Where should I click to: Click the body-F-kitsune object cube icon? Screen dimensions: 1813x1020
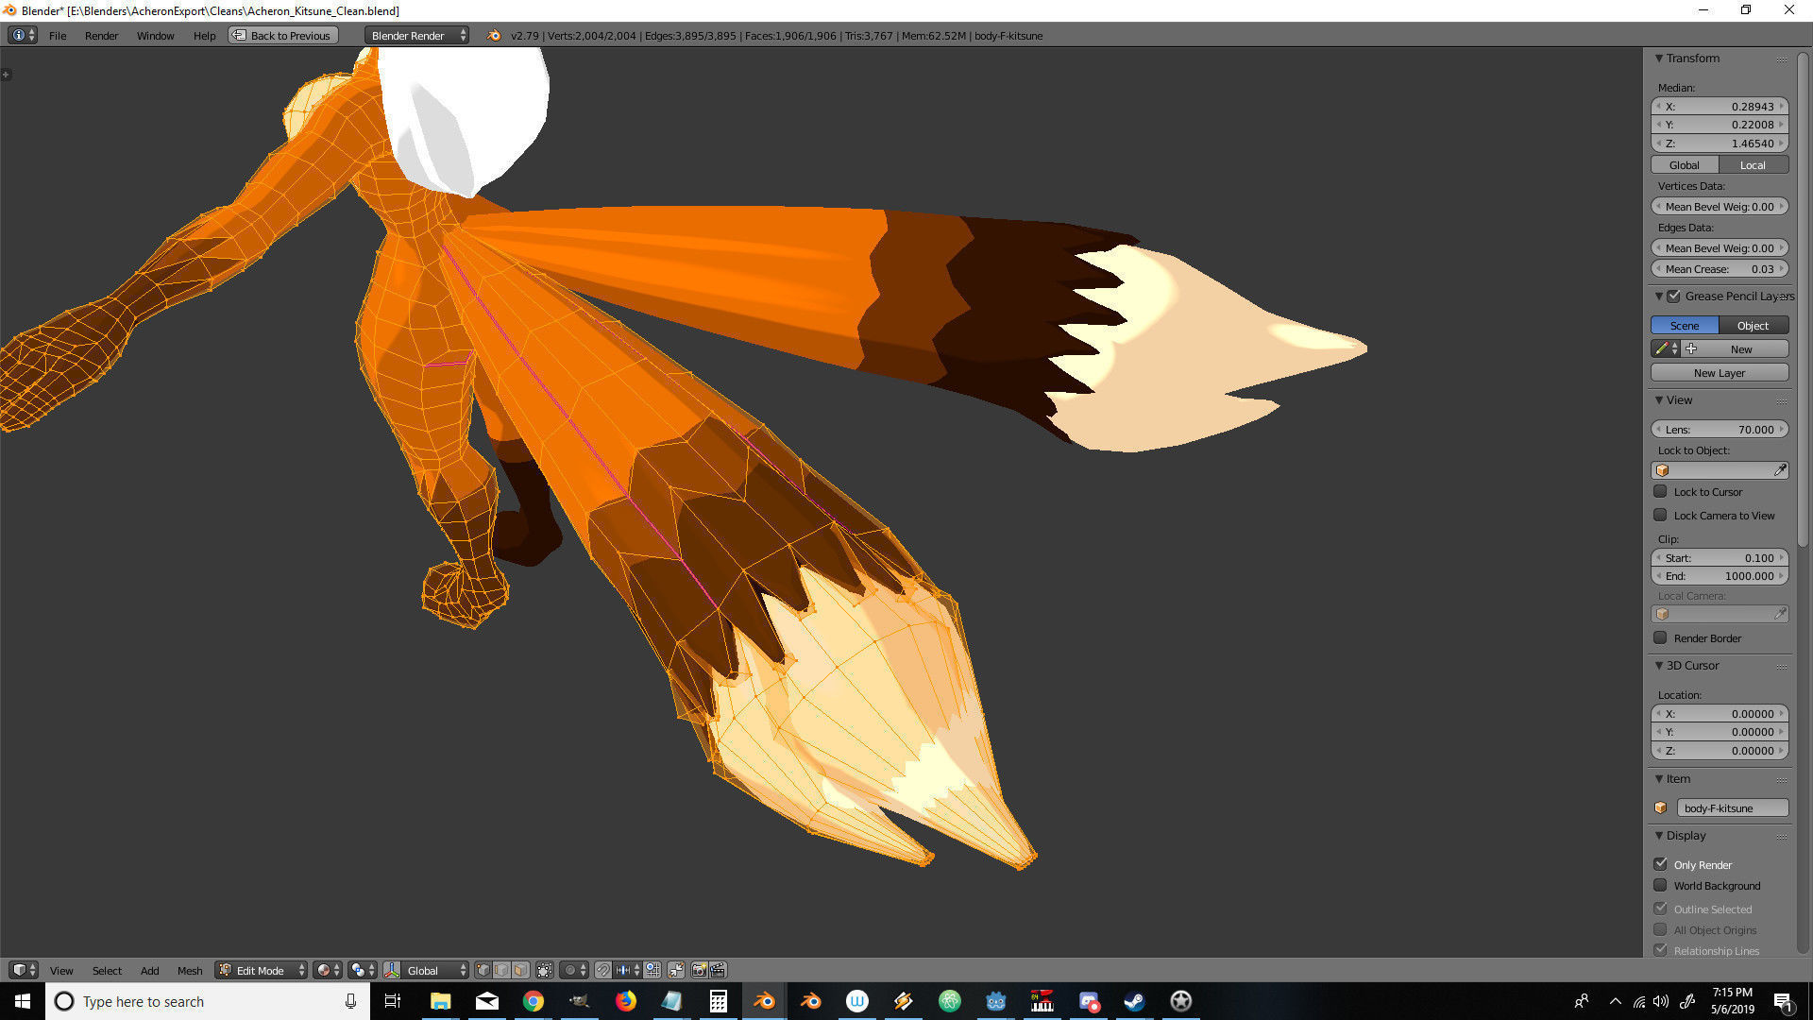[1661, 807]
